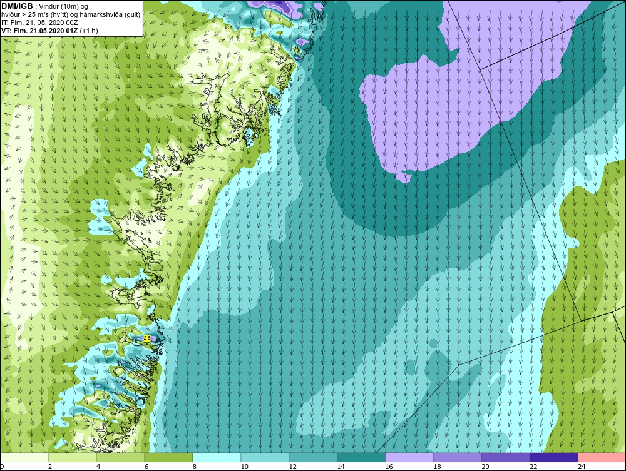This screenshot has height=471, width=626.
Task: Select the 2-4 m/s light green swatch
Action: [x=72, y=457]
